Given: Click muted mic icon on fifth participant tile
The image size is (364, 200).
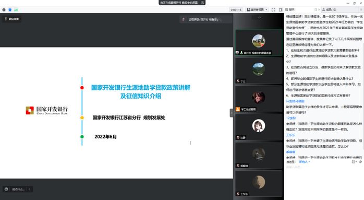Looking at the screenshot, I should (x=238, y=166).
